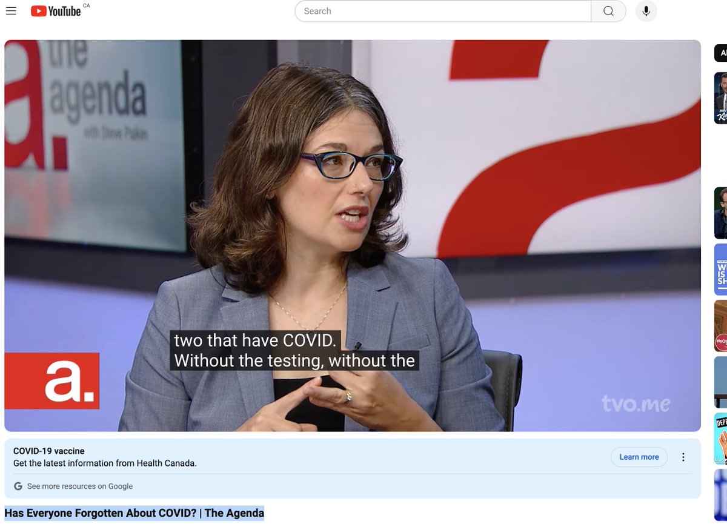This screenshot has height=524, width=727.
Task: Open the 'DEPR...' recommended video thumbnail
Action: pyautogui.click(x=722, y=439)
